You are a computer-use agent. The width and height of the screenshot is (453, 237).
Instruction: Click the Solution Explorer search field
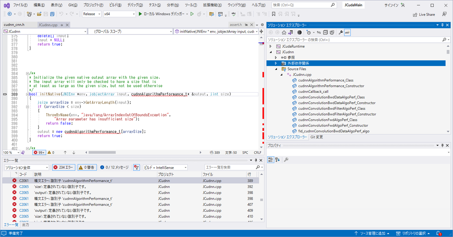click(x=358, y=40)
